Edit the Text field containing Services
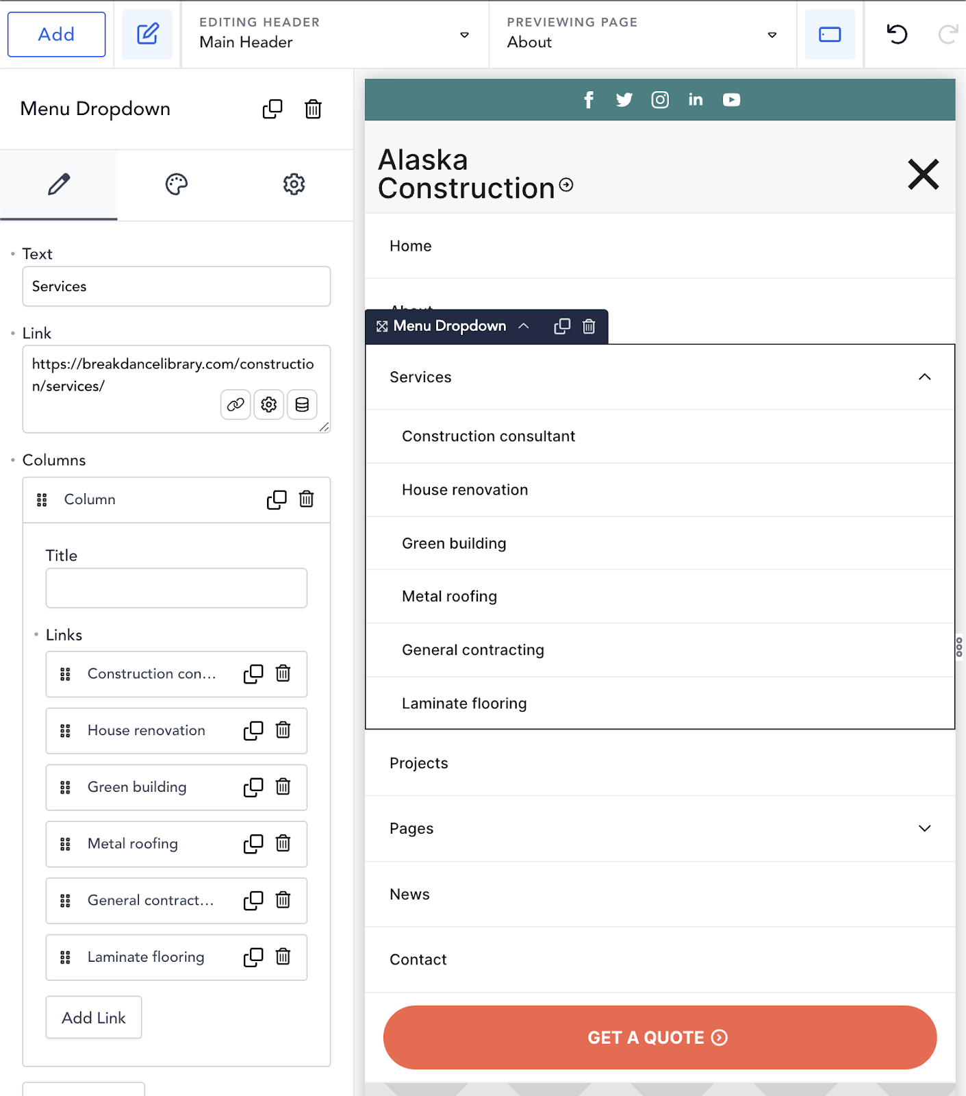 [177, 286]
